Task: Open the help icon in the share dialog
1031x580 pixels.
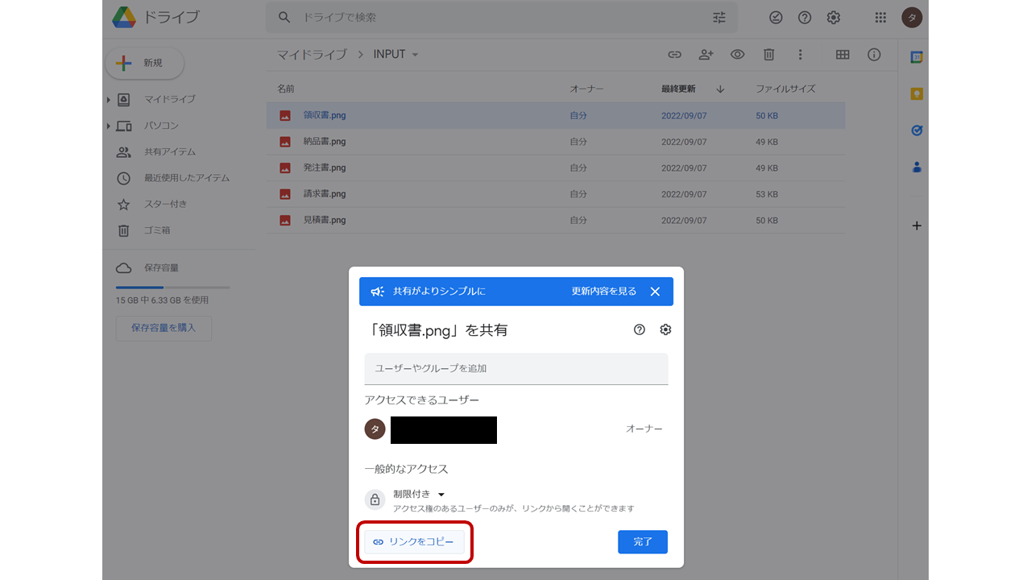Action: pyautogui.click(x=640, y=329)
